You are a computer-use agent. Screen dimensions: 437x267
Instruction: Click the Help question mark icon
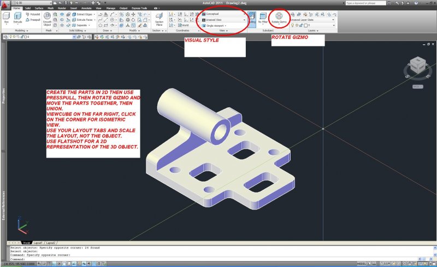pyautogui.click(x=416, y=3)
